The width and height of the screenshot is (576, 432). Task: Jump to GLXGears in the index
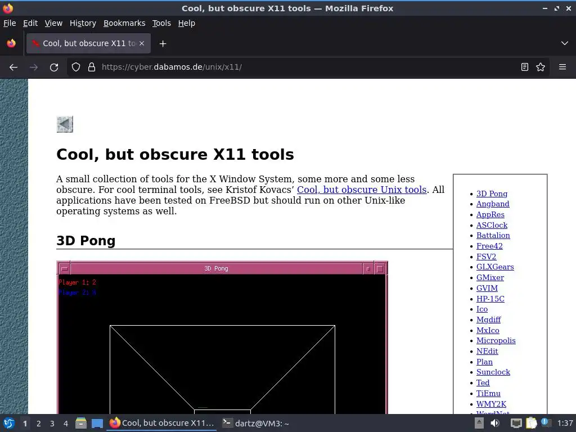pos(495,267)
